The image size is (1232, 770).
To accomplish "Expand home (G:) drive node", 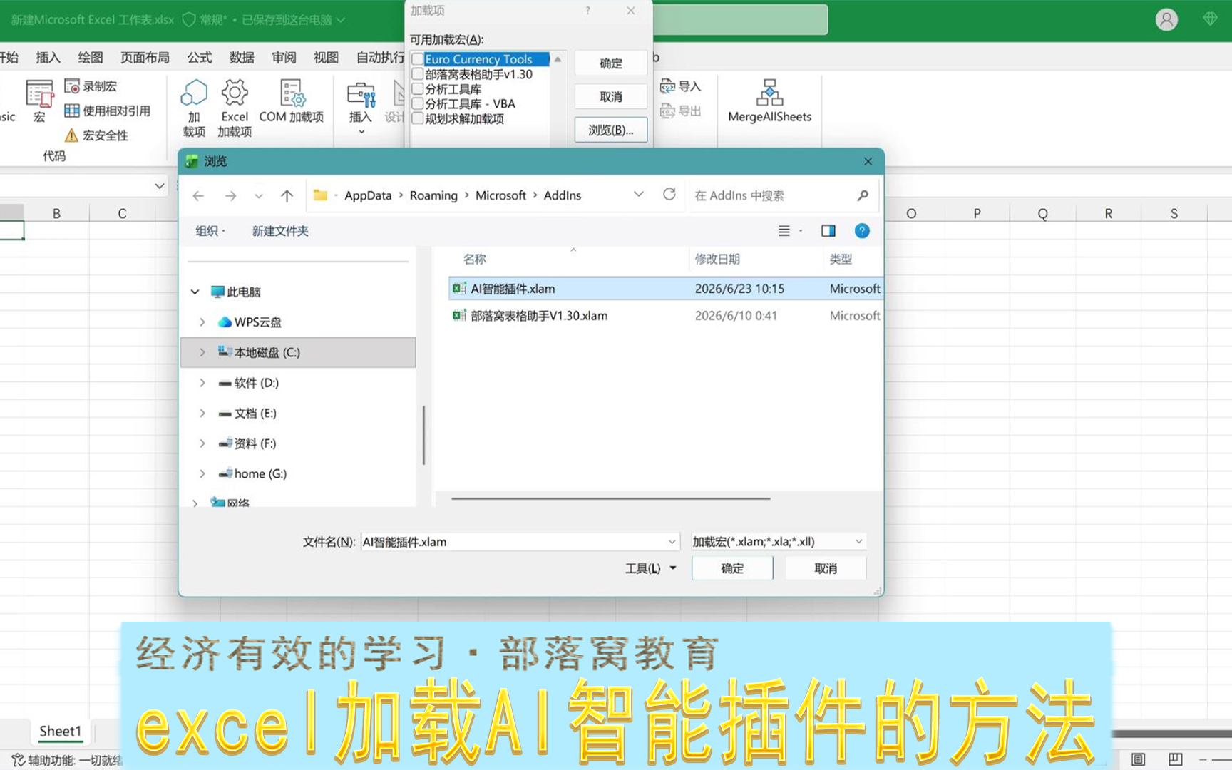I will (x=202, y=473).
